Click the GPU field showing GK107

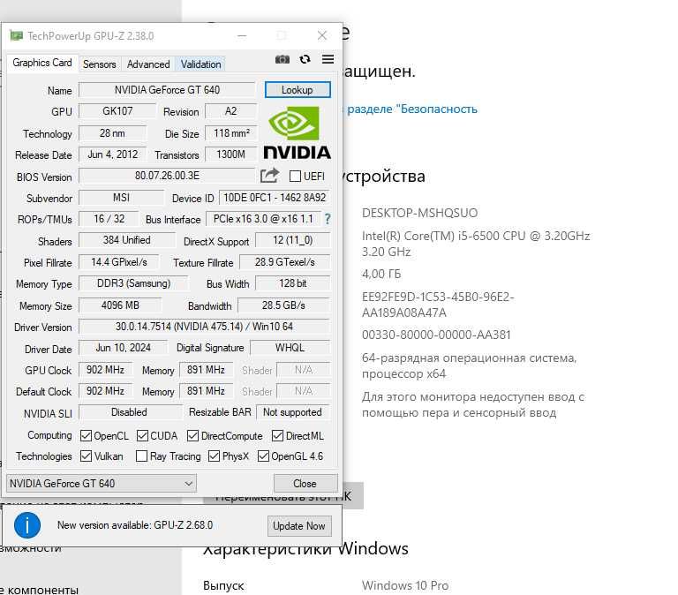pyautogui.click(x=117, y=111)
